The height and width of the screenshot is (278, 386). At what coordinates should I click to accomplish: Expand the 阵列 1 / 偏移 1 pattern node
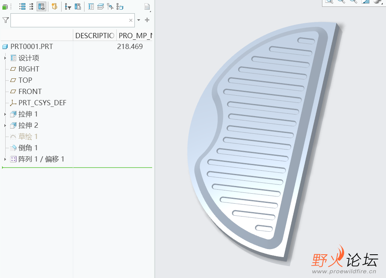click(5, 159)
